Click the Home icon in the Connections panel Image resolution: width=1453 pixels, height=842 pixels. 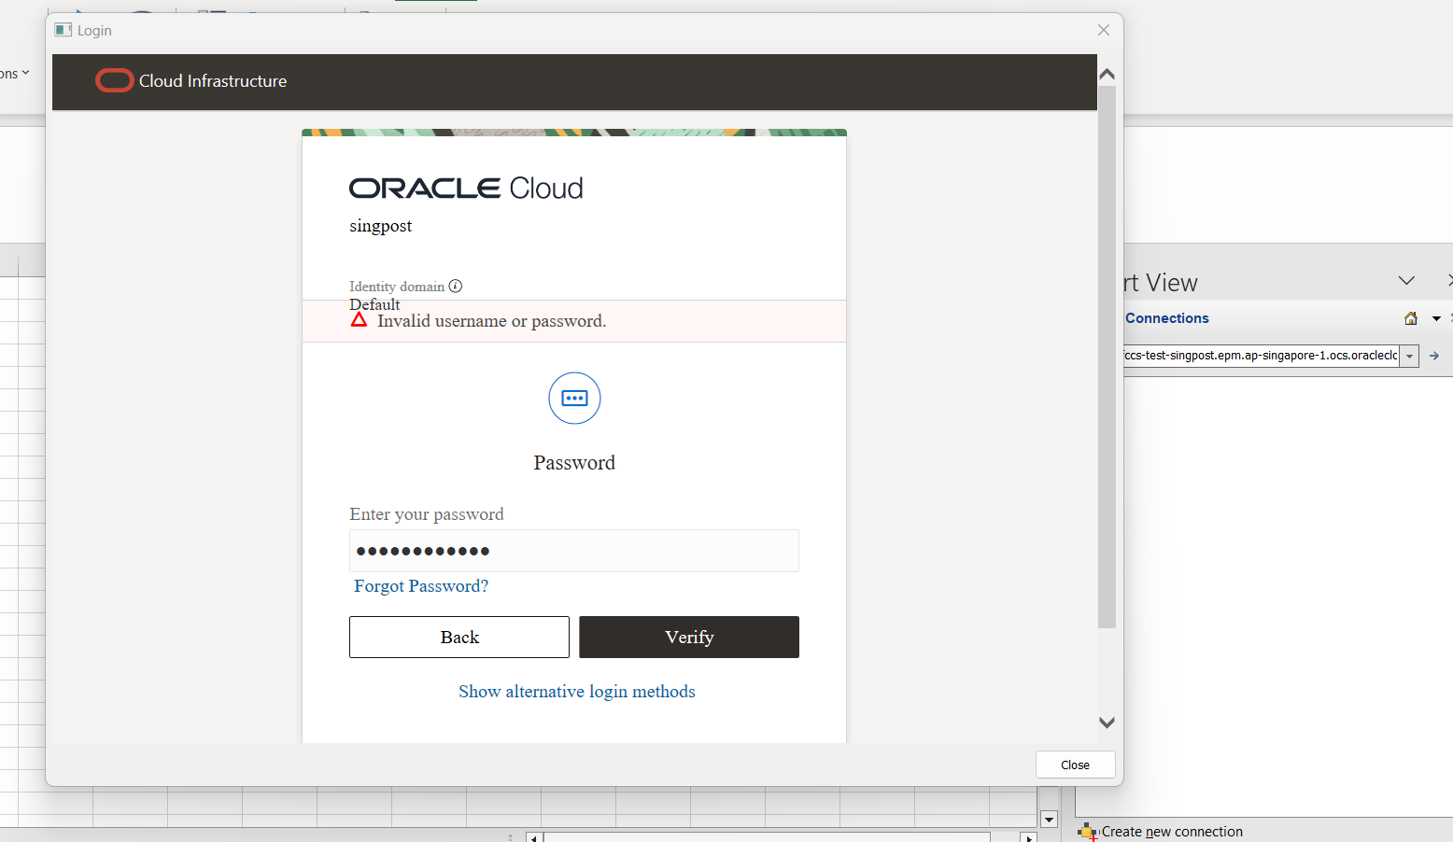coord(1410,317)
